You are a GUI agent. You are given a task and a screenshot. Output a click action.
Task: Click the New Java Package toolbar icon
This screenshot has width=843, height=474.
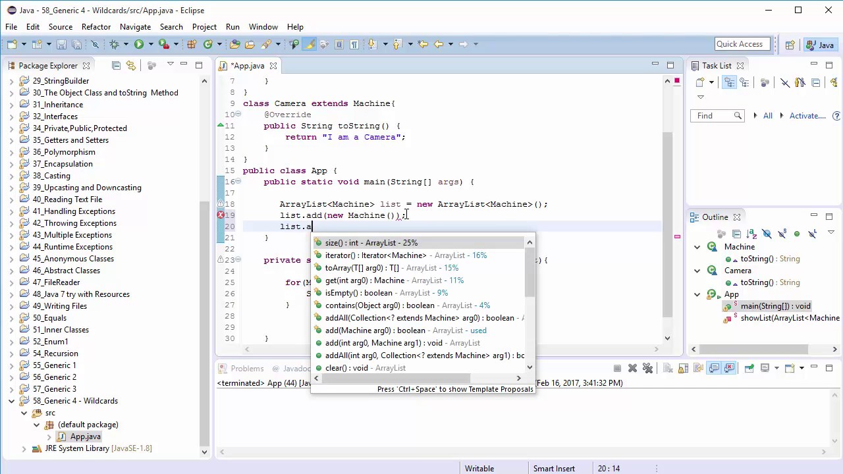click(192, 44)
